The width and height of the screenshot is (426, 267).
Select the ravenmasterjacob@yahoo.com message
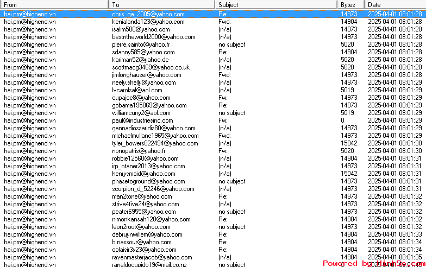tap(213, 257)
